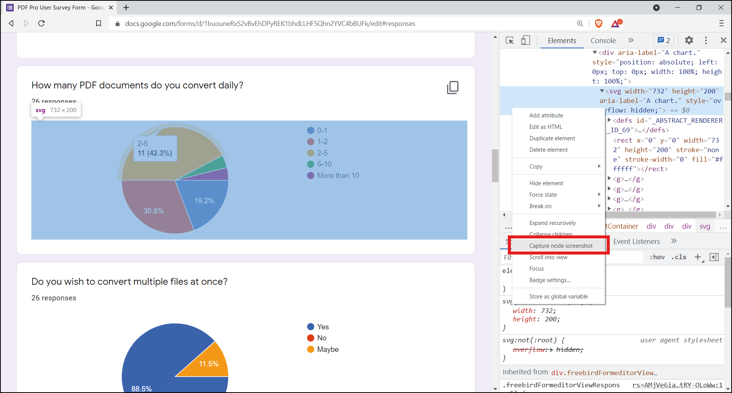Click the browser back arrow
The width and height of the screenshot is (732, 393).
(x=11, y=23)
